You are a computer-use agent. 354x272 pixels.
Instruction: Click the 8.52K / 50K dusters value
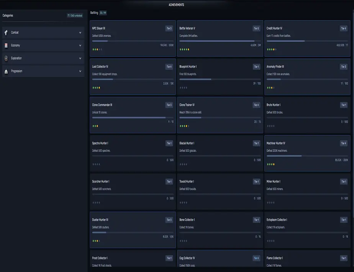(168, 236)
